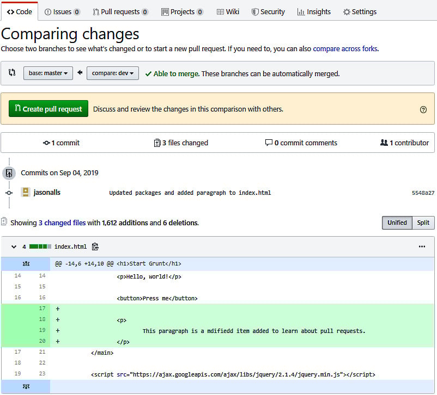Click added line number 19
Image resolution: width=437 pixels, height=395 pixels.
click(x=42, y=330)
